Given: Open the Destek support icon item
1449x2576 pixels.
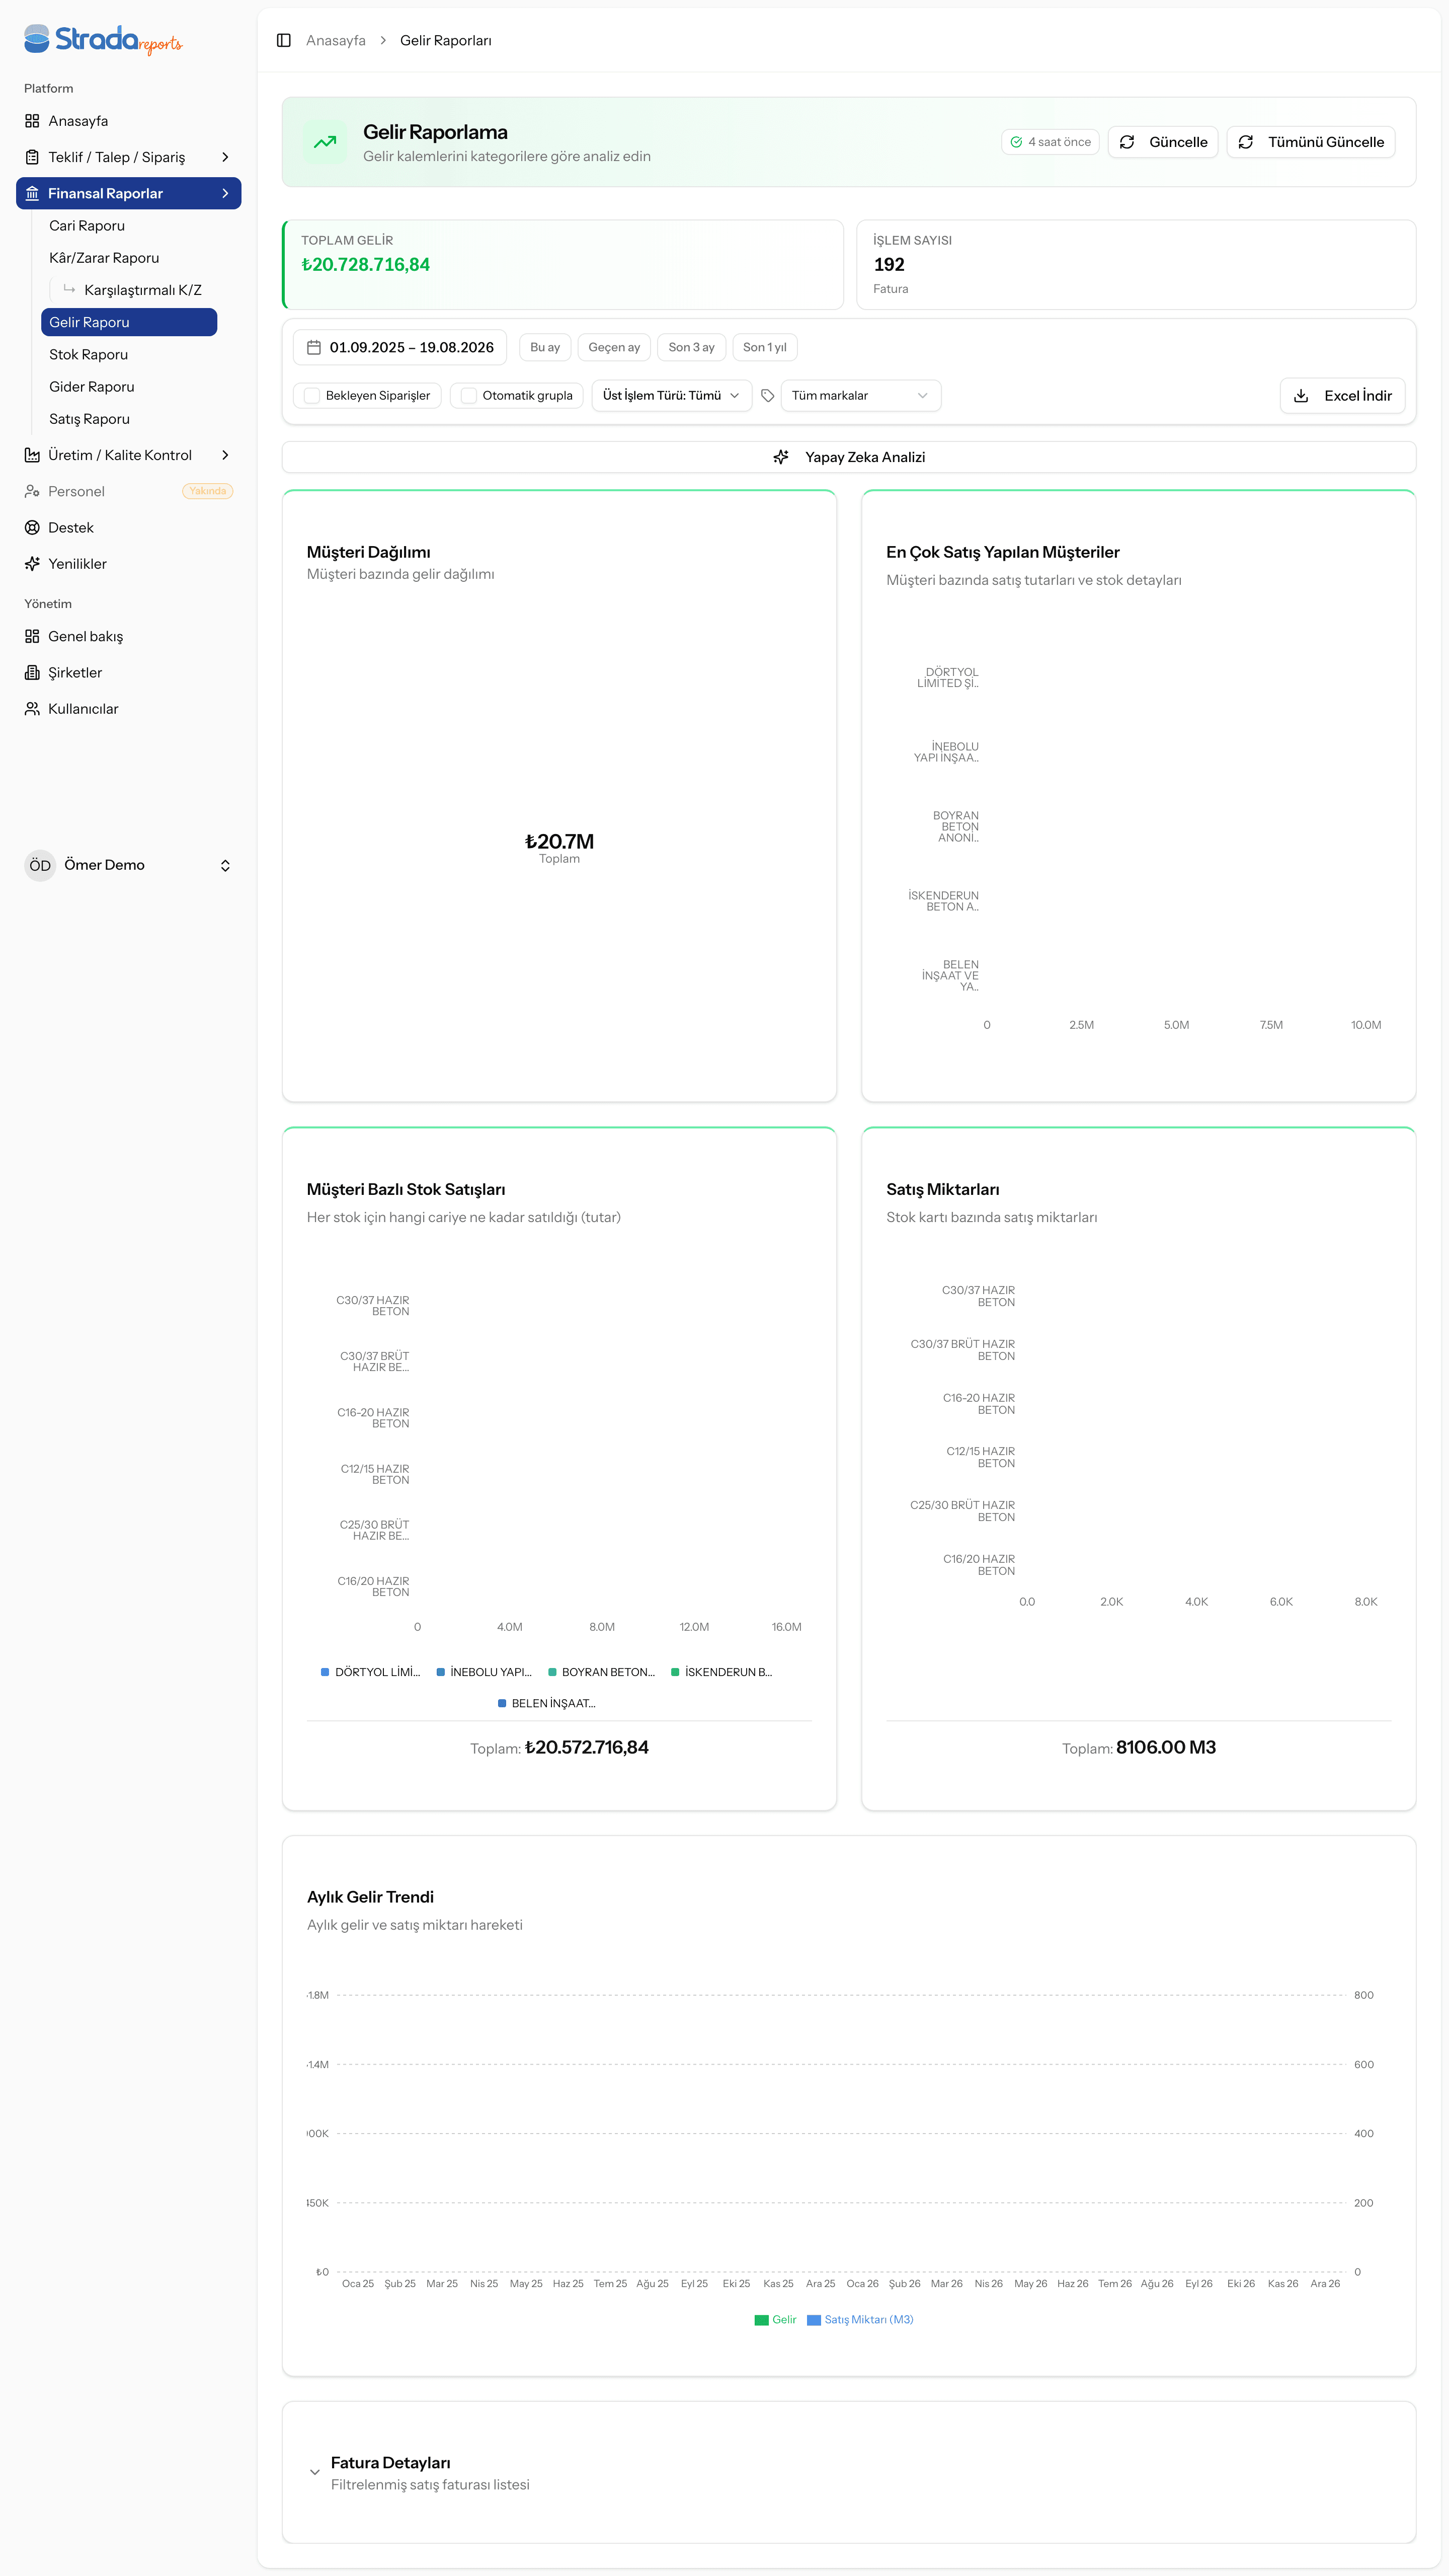Looking at the screenshot, I should pos(32,528).
